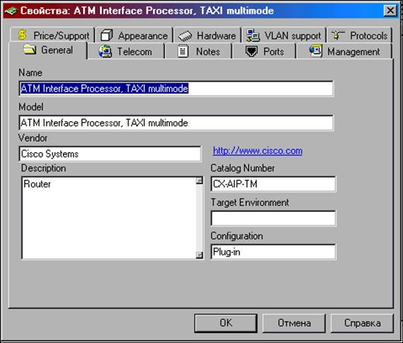Click the Справка help button

[362, 323]
